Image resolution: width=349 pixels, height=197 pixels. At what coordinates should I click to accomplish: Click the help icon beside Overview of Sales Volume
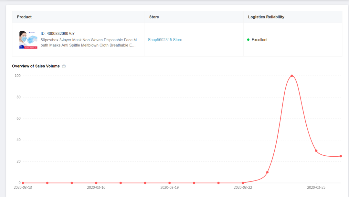[64, 66]
